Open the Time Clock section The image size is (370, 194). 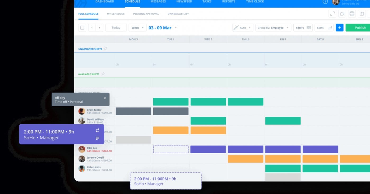(x=255, y=2)
